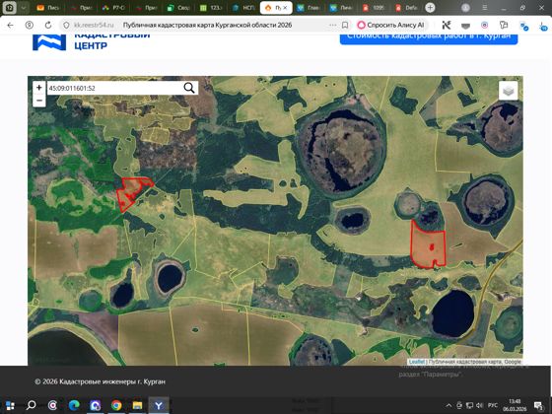Click the cadastral number search field

coord(114,88)
